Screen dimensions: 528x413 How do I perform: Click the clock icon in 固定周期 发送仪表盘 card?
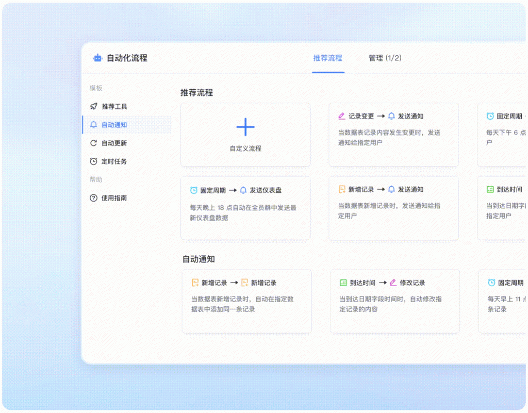(x=194, y=190)
